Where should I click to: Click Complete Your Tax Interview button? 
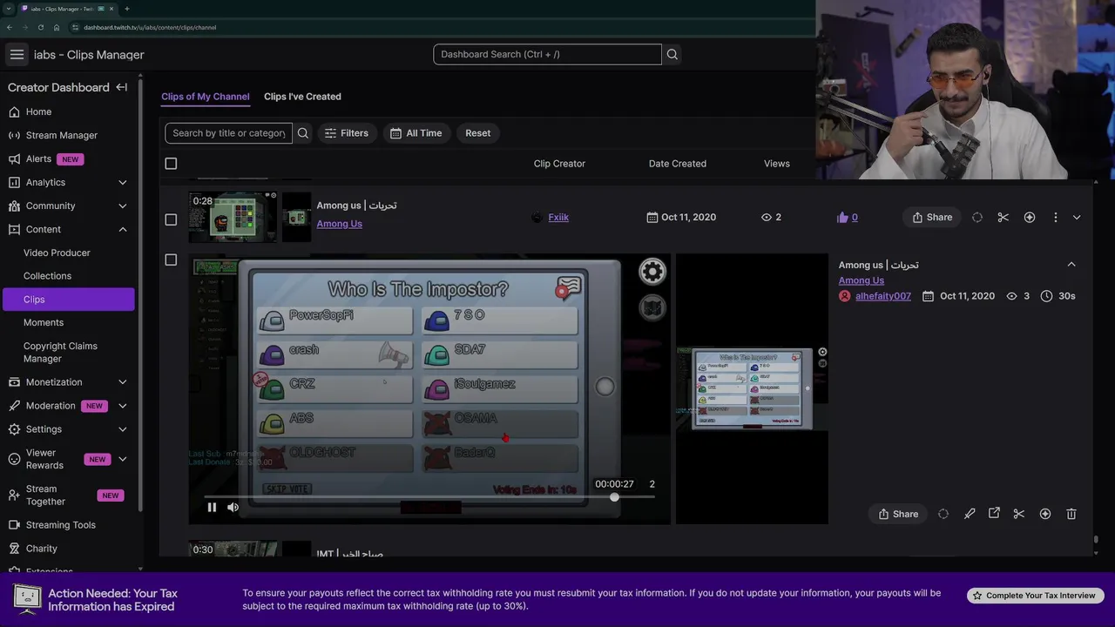click(x=1035, y=596)
